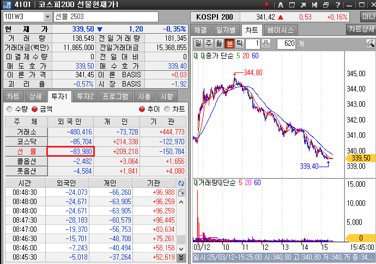Refresh the investor time table with the refresh icon
This screenshot has width=376, height=264.
point(181,183)
